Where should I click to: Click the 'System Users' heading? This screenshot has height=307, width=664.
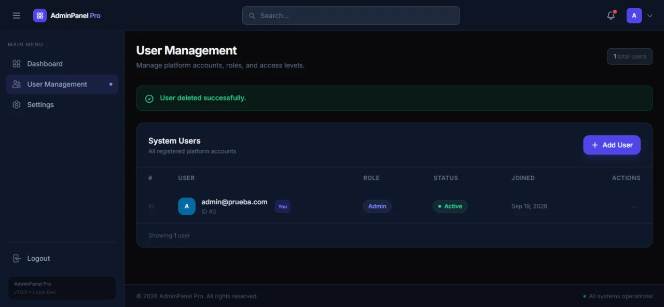(174, 141)
